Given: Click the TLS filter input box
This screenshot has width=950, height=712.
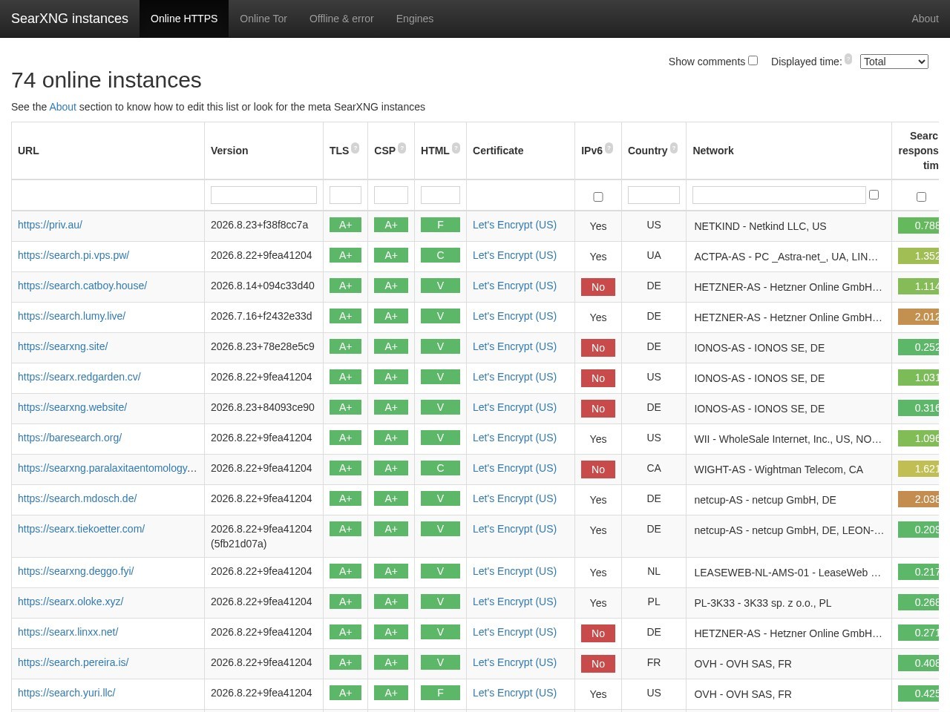Looking at the screenshot, I should pos(345,195).
